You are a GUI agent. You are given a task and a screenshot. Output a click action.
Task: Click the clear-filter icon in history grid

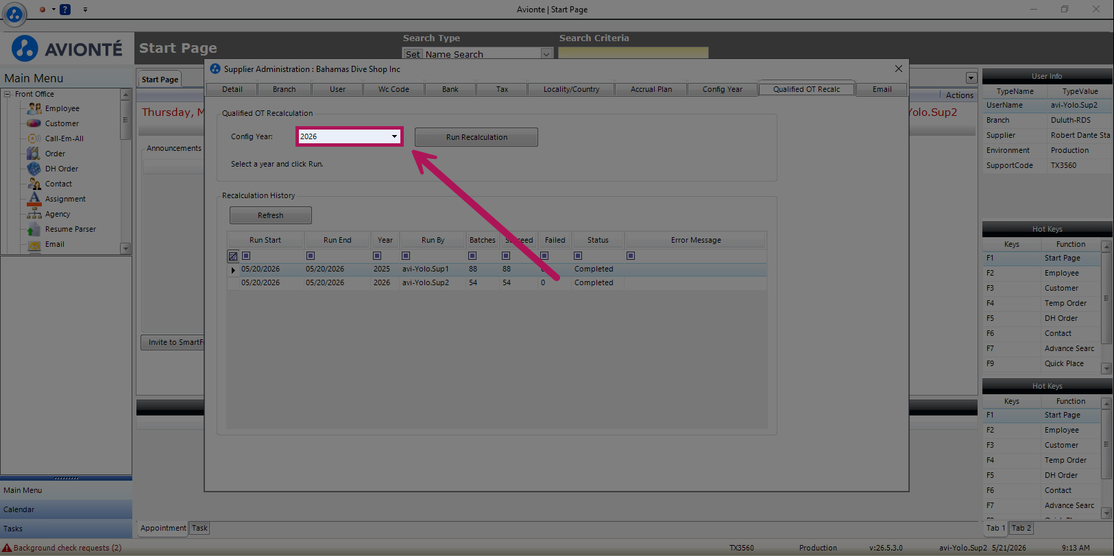click(233, 256)
